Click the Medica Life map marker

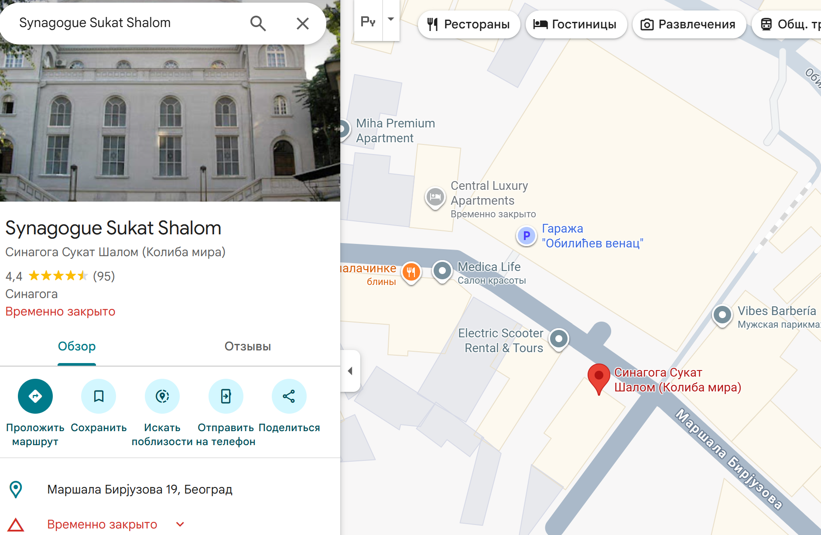(x=442, y=271)
